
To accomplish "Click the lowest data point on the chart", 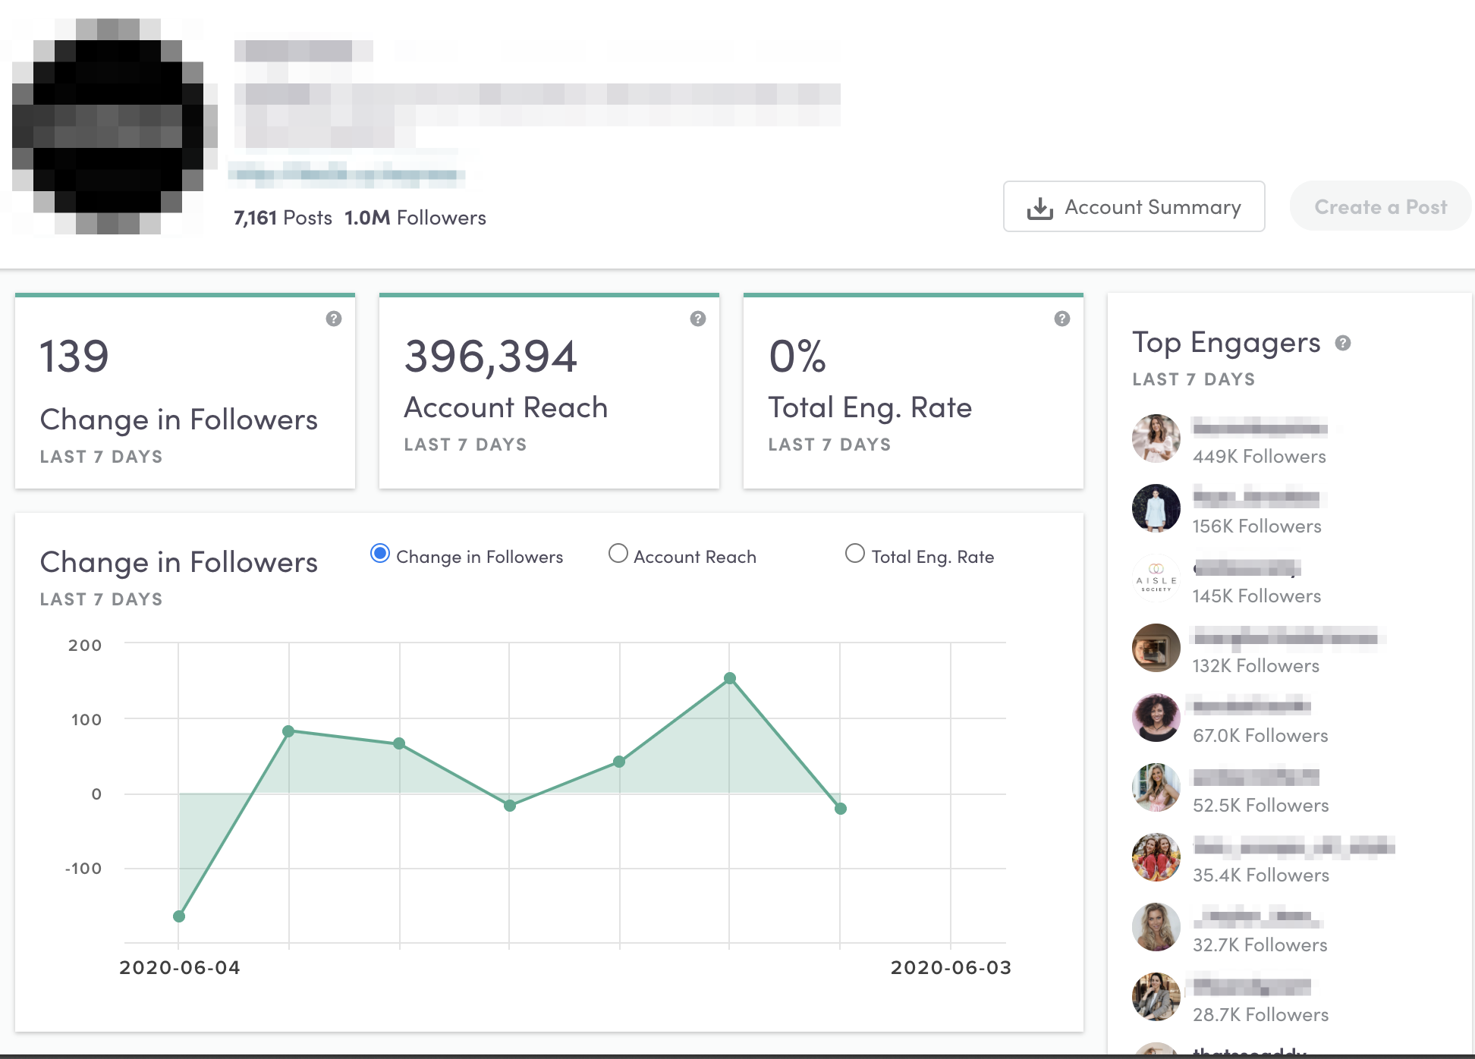I will pyautogui.click(x=179, y=916).
